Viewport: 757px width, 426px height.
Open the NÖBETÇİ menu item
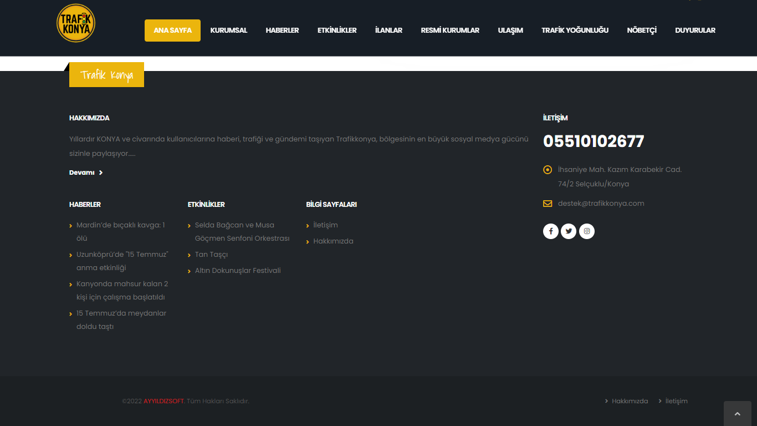pos(641,31)
